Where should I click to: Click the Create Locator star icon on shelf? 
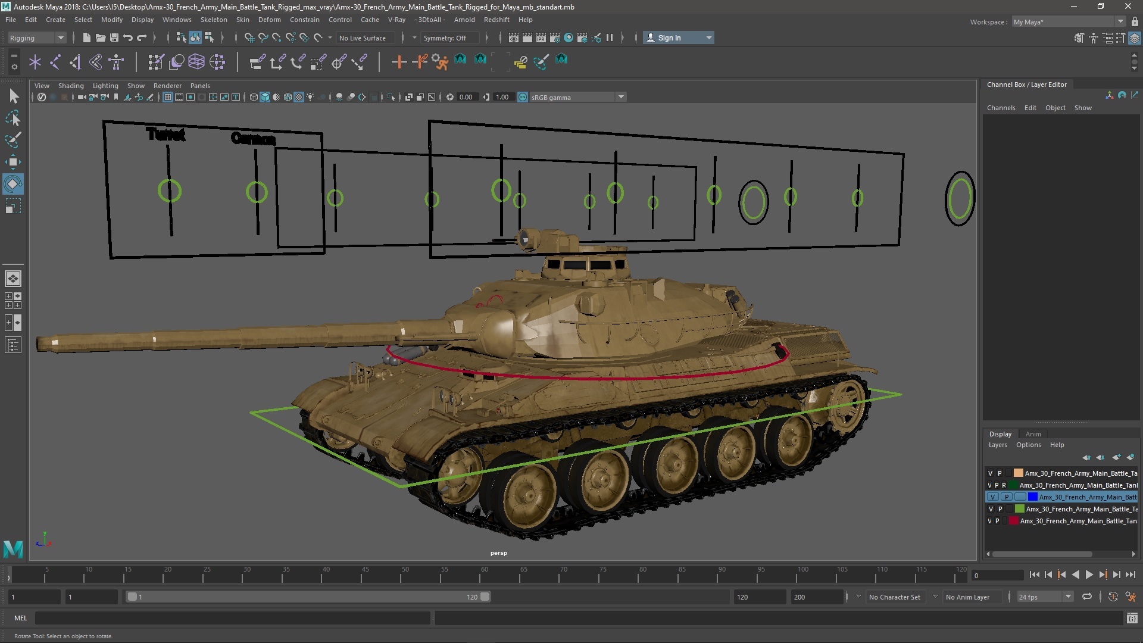[x=35, y=62]
